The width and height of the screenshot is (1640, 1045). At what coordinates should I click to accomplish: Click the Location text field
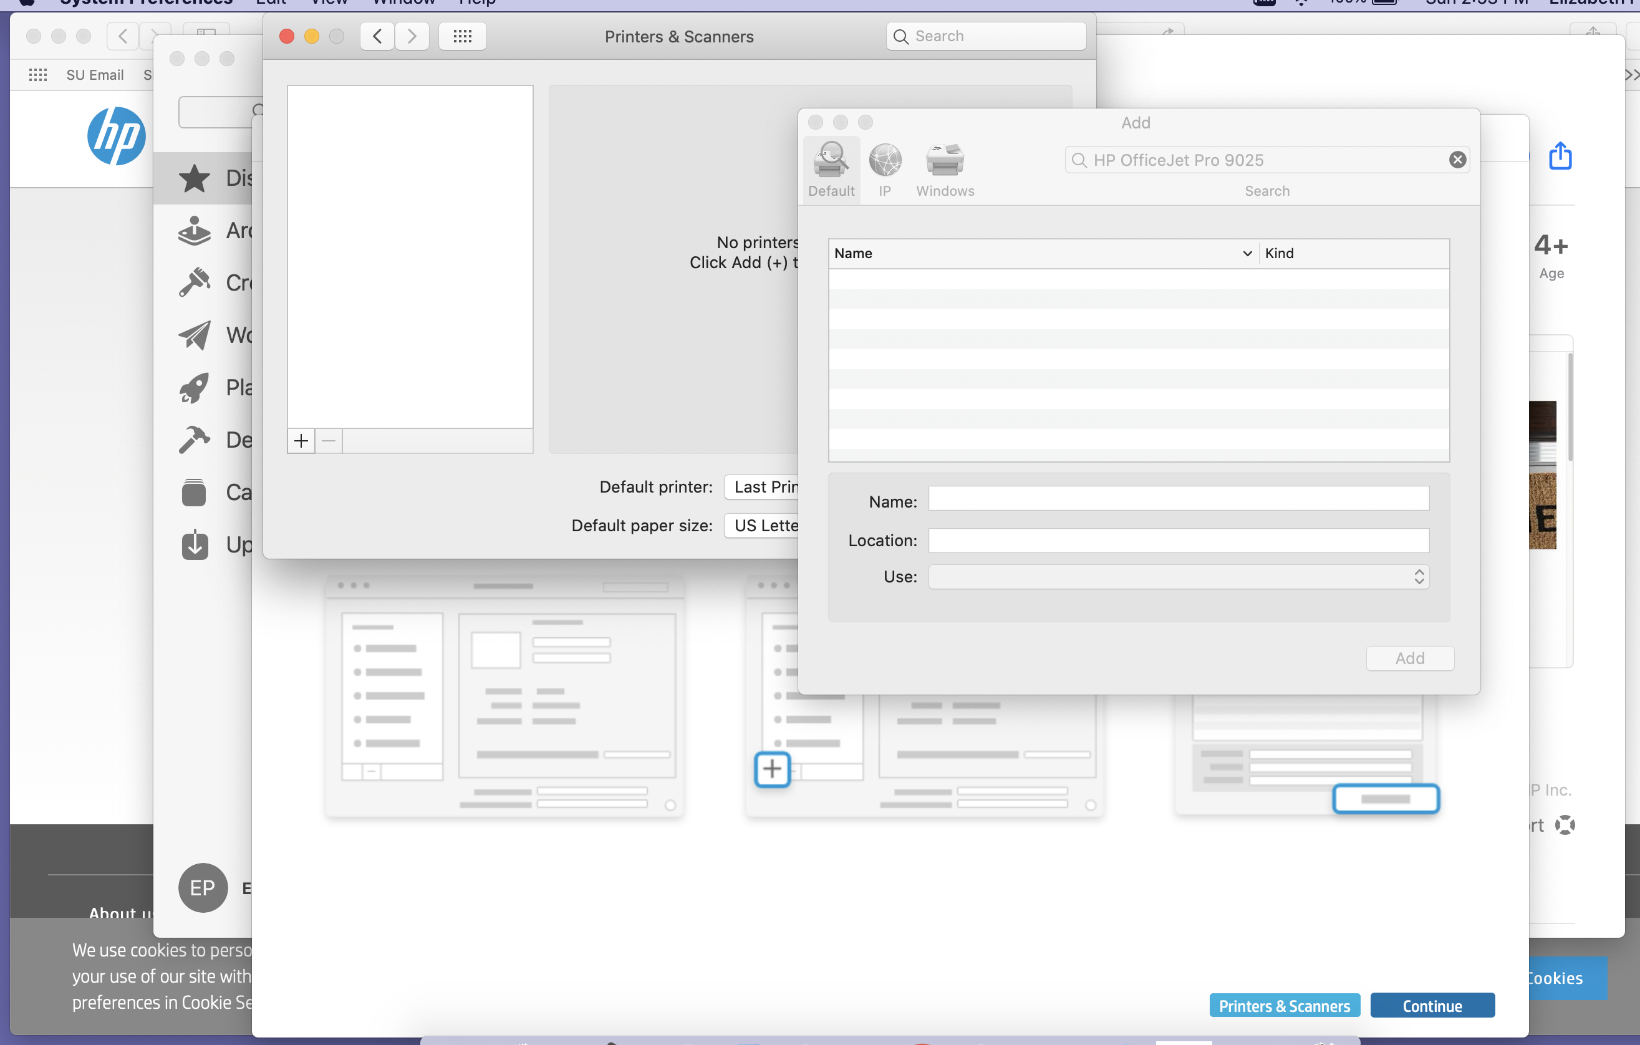point(1178,541)
